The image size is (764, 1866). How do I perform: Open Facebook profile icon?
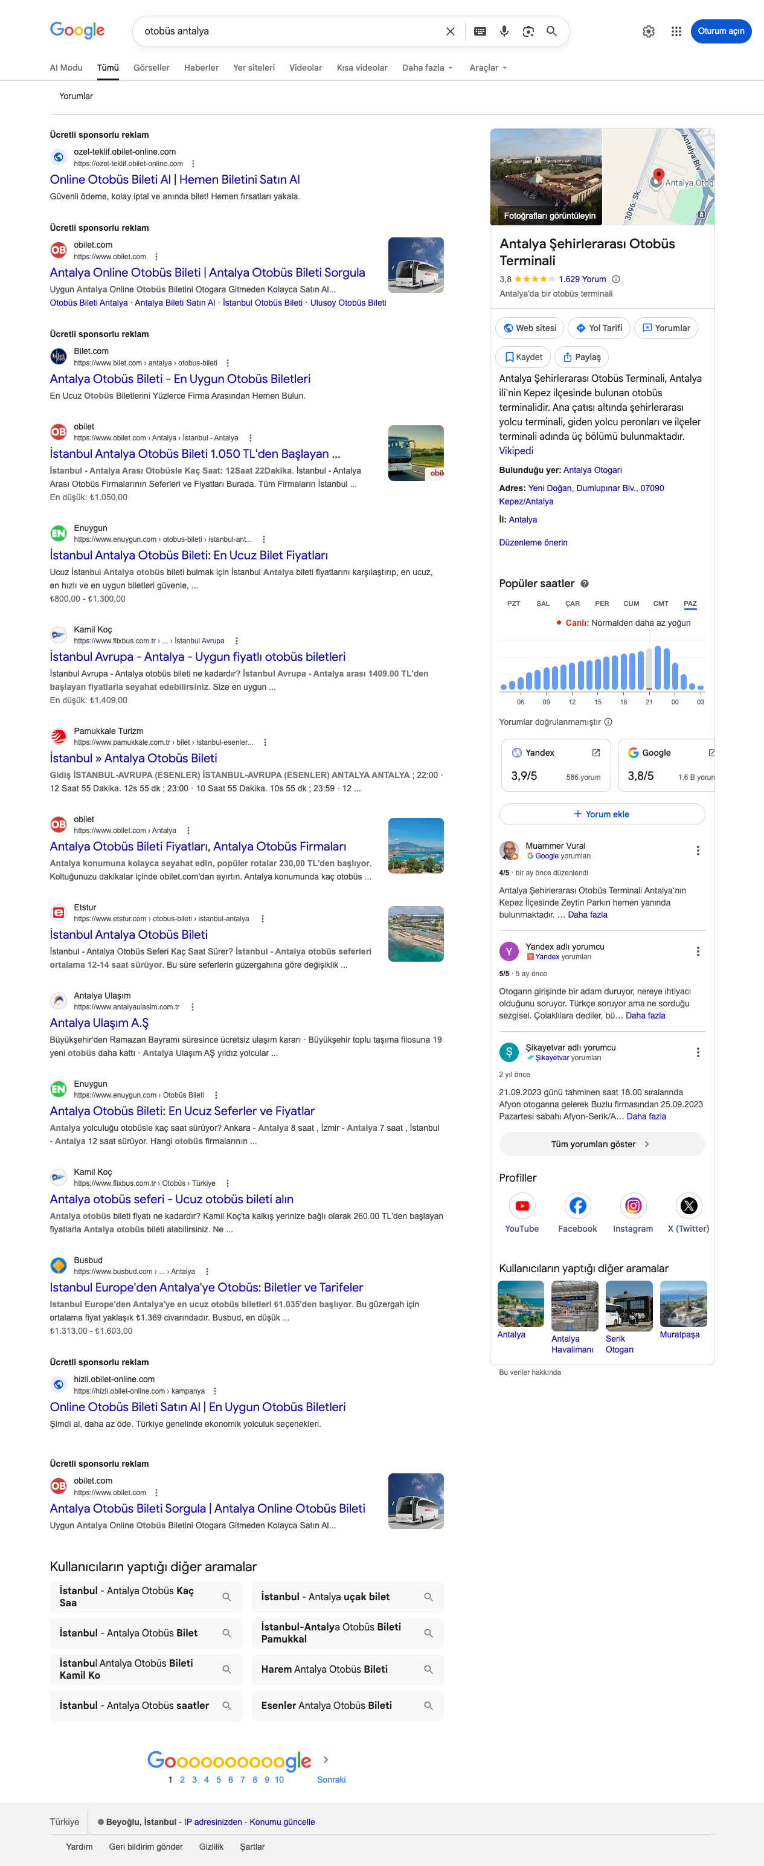(x=577, y=1205)
